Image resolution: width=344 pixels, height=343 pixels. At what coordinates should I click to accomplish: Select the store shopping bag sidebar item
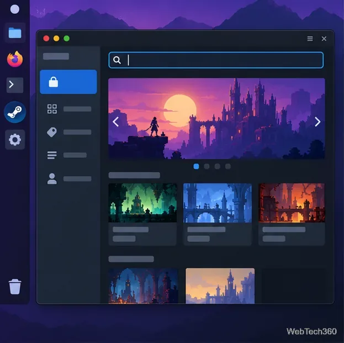click(x=68, y=82)
